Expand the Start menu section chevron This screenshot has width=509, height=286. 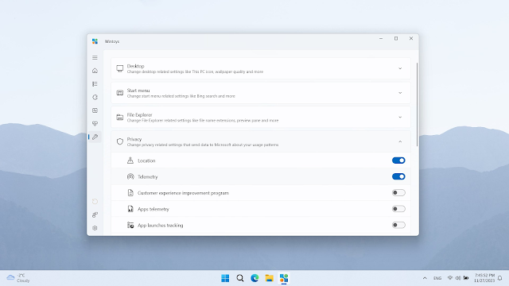click(400, 93)
